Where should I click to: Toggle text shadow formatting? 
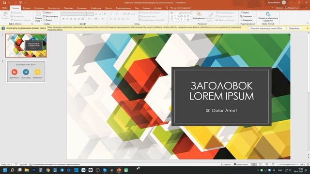pyautogui.click(x=75, y=19)
